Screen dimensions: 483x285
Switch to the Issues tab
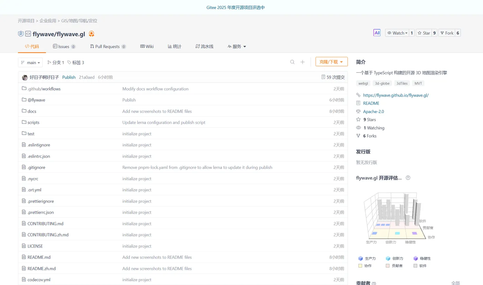[x=64, y=47]
